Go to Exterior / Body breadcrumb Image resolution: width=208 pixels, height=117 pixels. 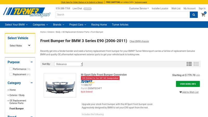[54, 32]
